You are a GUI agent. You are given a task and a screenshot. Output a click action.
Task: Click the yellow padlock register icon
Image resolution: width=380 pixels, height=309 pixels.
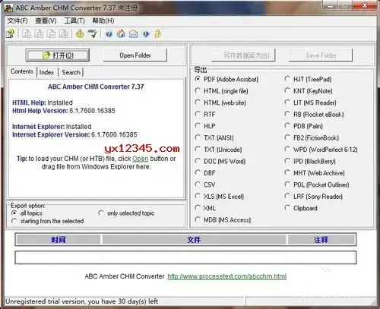(157, 33)
